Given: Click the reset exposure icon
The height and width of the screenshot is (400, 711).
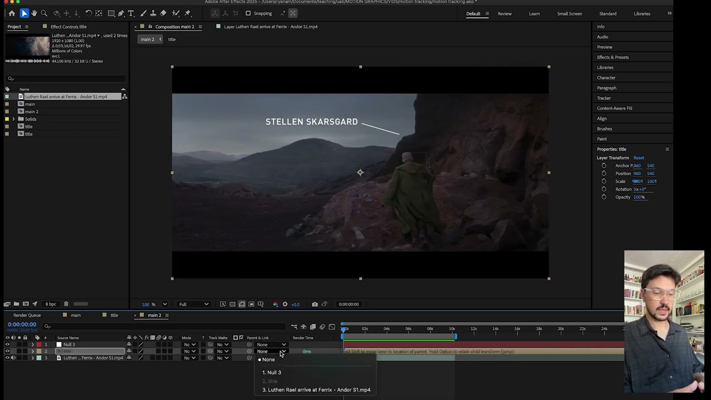Looking at the screenshot, I should pyautogui.click(x=285, y=304).
